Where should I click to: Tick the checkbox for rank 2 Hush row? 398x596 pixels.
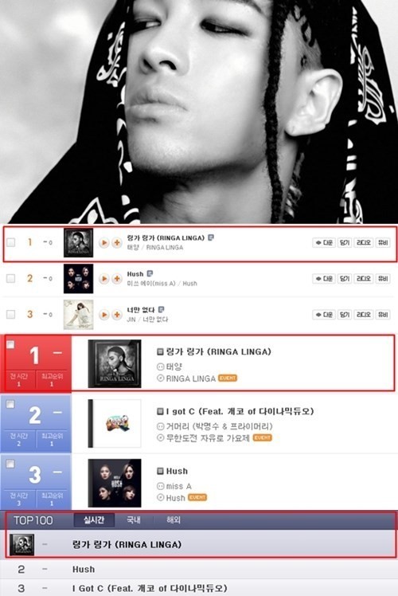coord(11,278)
